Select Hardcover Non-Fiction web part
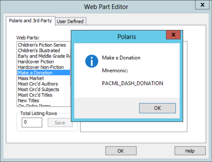 (x=41, y=67)
